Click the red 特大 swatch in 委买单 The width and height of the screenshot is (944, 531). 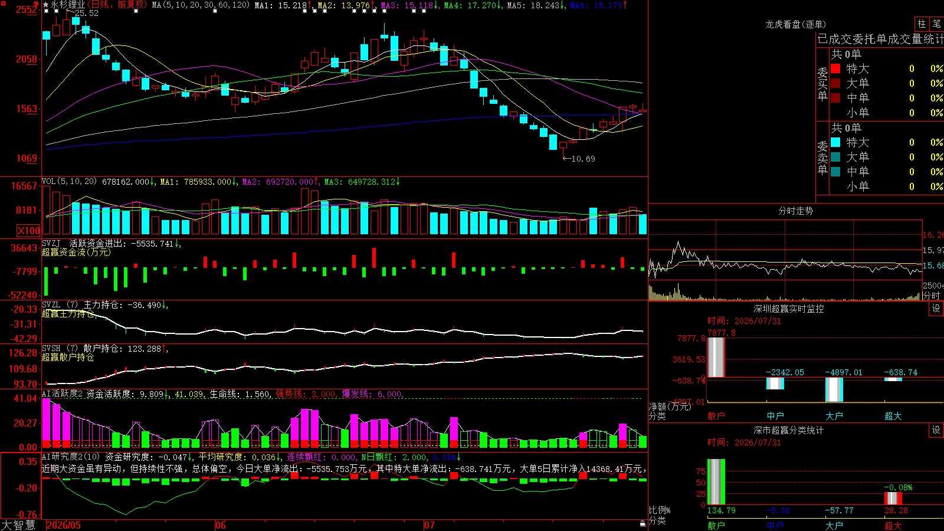835,68
